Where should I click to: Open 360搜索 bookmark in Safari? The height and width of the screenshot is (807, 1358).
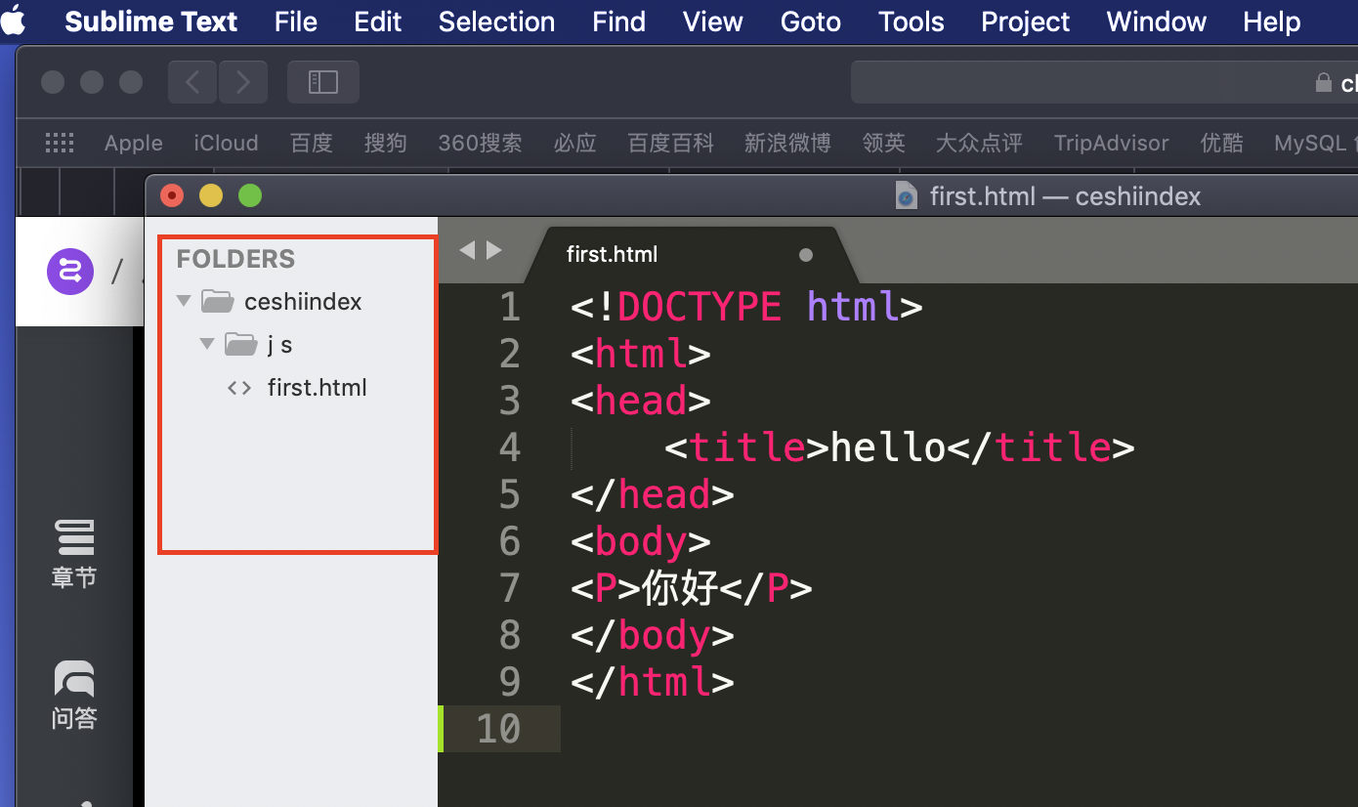coord(480,143)
